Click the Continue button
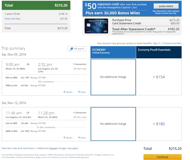Viewport: 190px width, 160px height. coord(162,157)
